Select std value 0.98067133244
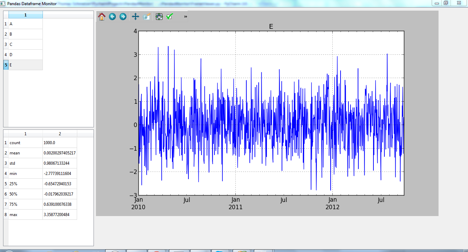The image size is (468, 252). (60, 163)
